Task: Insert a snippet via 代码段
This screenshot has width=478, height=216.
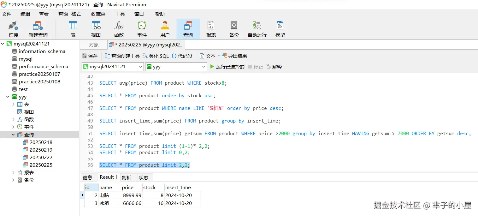Action: (182, 56)
